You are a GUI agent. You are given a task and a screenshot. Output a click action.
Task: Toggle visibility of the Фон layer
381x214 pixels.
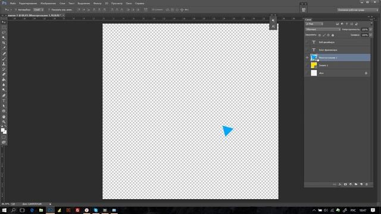(307, 73)
